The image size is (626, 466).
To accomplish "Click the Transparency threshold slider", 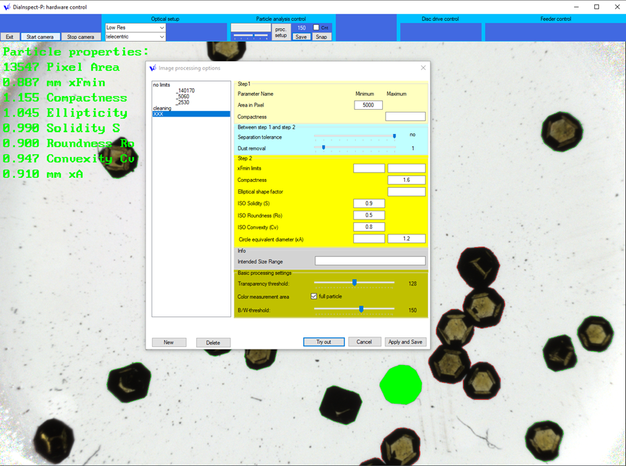I will tap(354, 283).
